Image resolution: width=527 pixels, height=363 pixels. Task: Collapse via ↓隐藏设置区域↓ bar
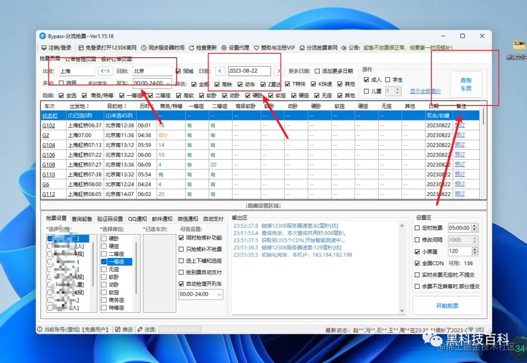pyautogui.click(x=263, y=206)
